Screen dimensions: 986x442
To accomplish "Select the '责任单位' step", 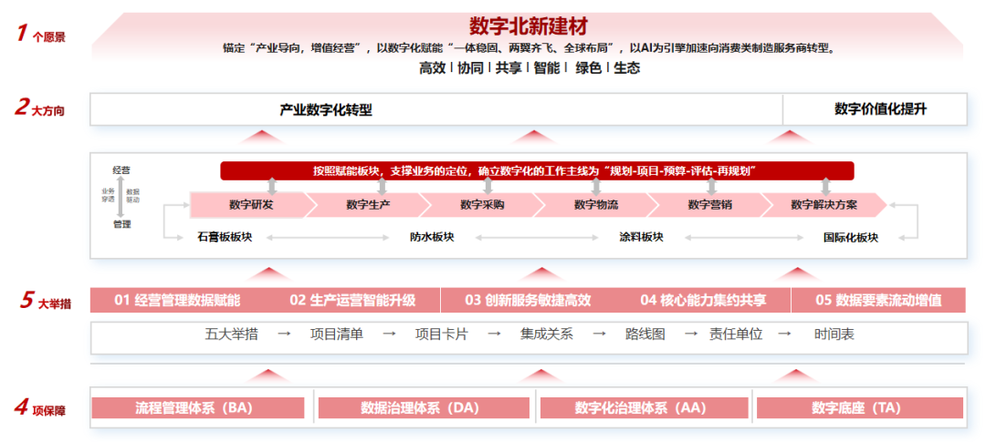I will 736,334.
